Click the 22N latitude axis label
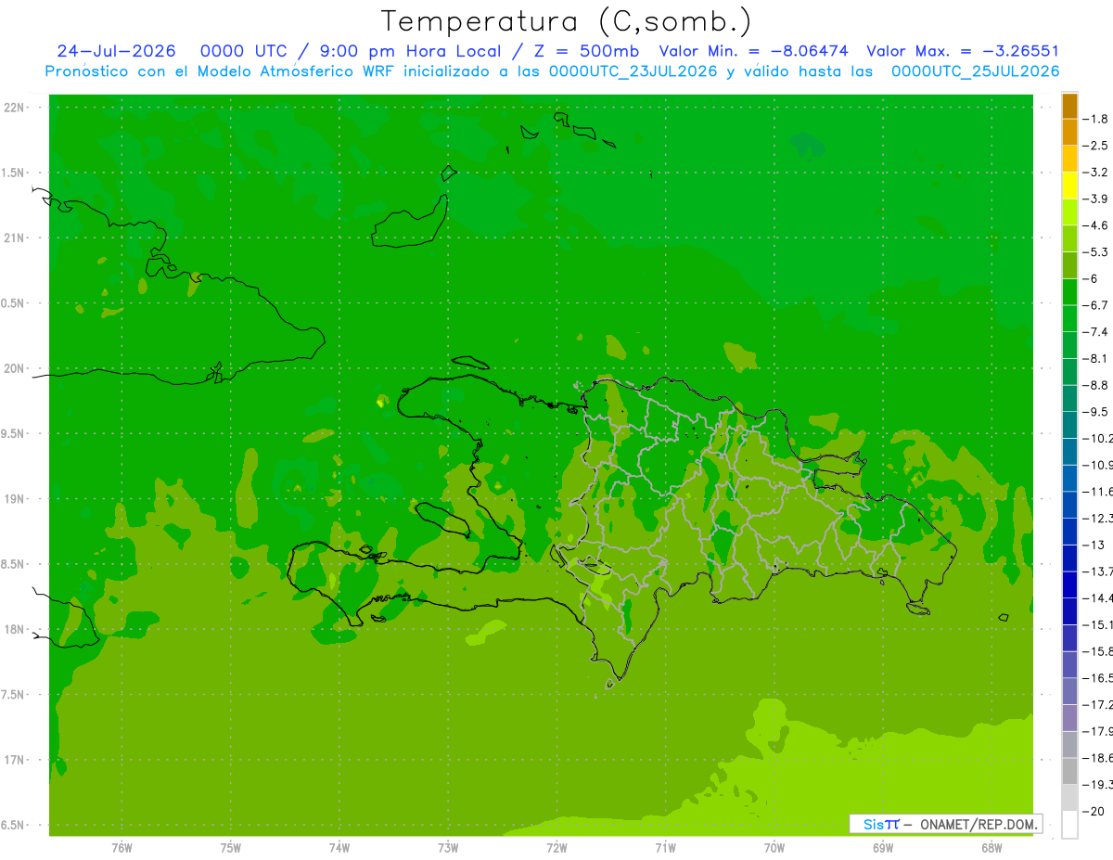This screenshot has height=860, width=1113. tap(15, 108)
